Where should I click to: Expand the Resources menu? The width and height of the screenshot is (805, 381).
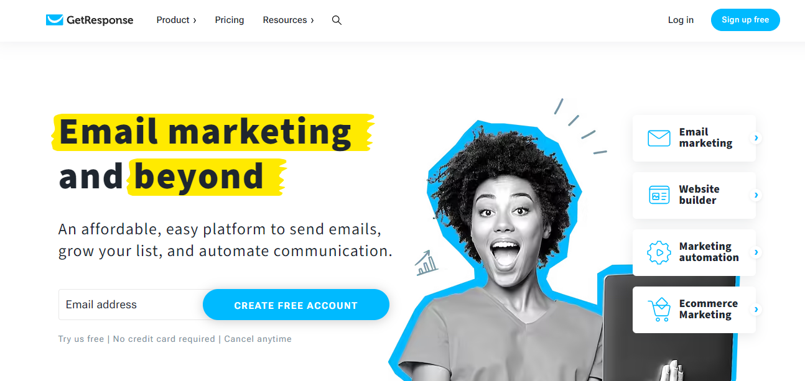288,20
